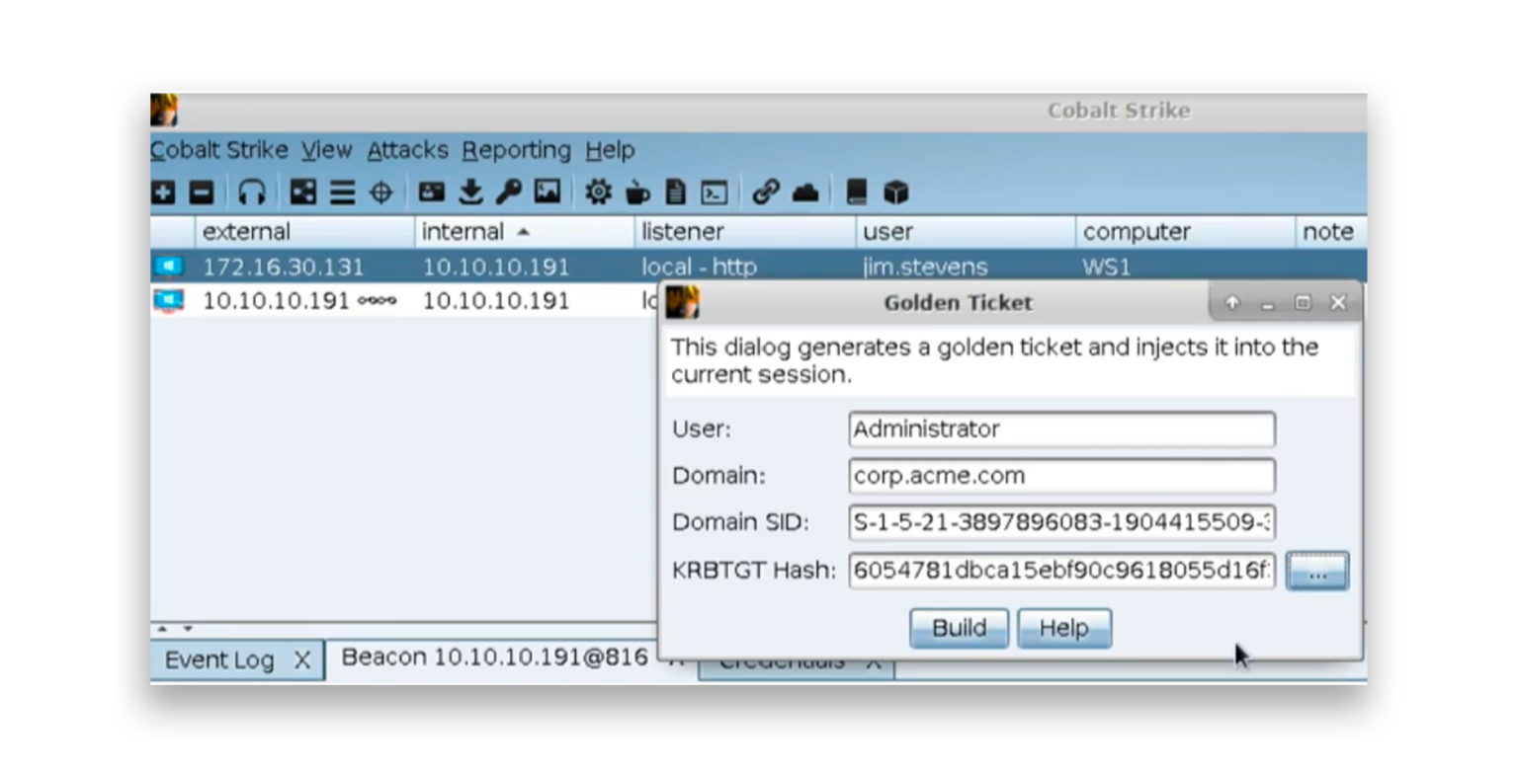Open the Reporting menu
This screenshot has height=776, width=1518.
pos(516,150)
